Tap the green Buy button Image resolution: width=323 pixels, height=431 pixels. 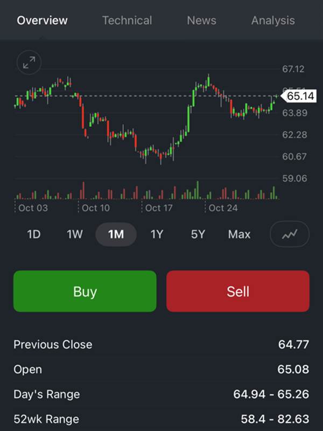85,291
